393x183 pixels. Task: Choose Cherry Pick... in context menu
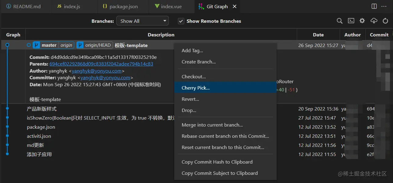click(x=225, y=88)
